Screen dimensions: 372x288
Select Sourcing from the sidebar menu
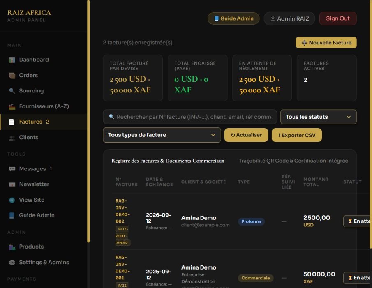pyautogui.click(x=44, y=91)
